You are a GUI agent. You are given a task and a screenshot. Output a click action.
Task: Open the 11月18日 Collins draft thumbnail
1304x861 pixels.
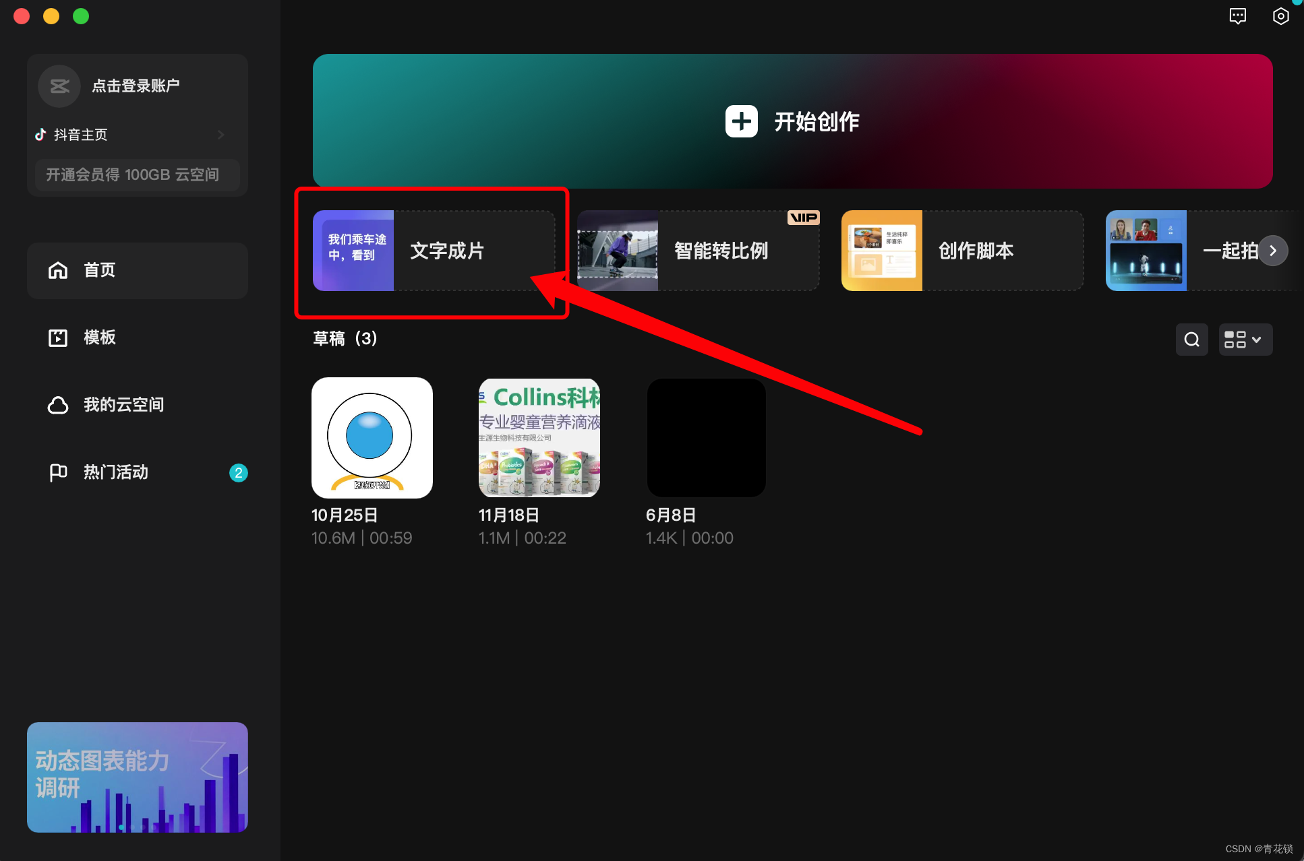[x=539, y=438]
